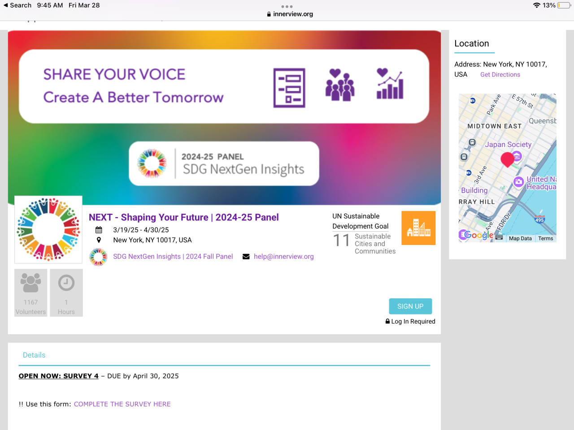Email help@innerview.org
The width and height of the screenshot is (574, 430).
[284, 257]
